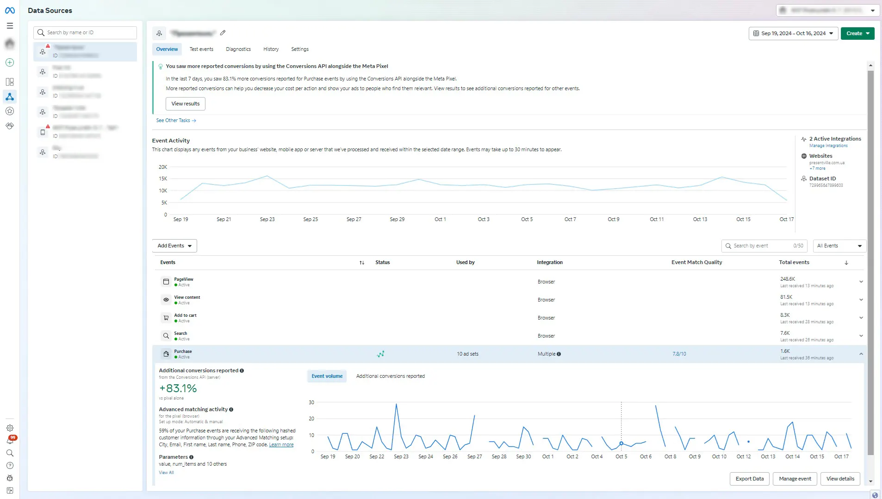This screenshot has width=882, height=499.
Task: Click info icon next to Multiple integration
Action: (559, 354)
